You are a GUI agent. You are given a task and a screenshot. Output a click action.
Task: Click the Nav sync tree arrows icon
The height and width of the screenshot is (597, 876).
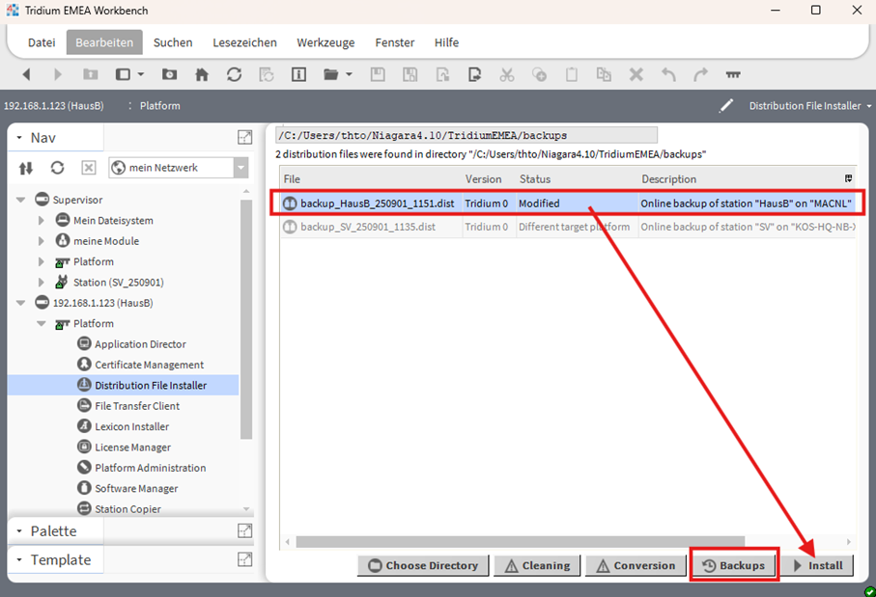tap(26, 168)
